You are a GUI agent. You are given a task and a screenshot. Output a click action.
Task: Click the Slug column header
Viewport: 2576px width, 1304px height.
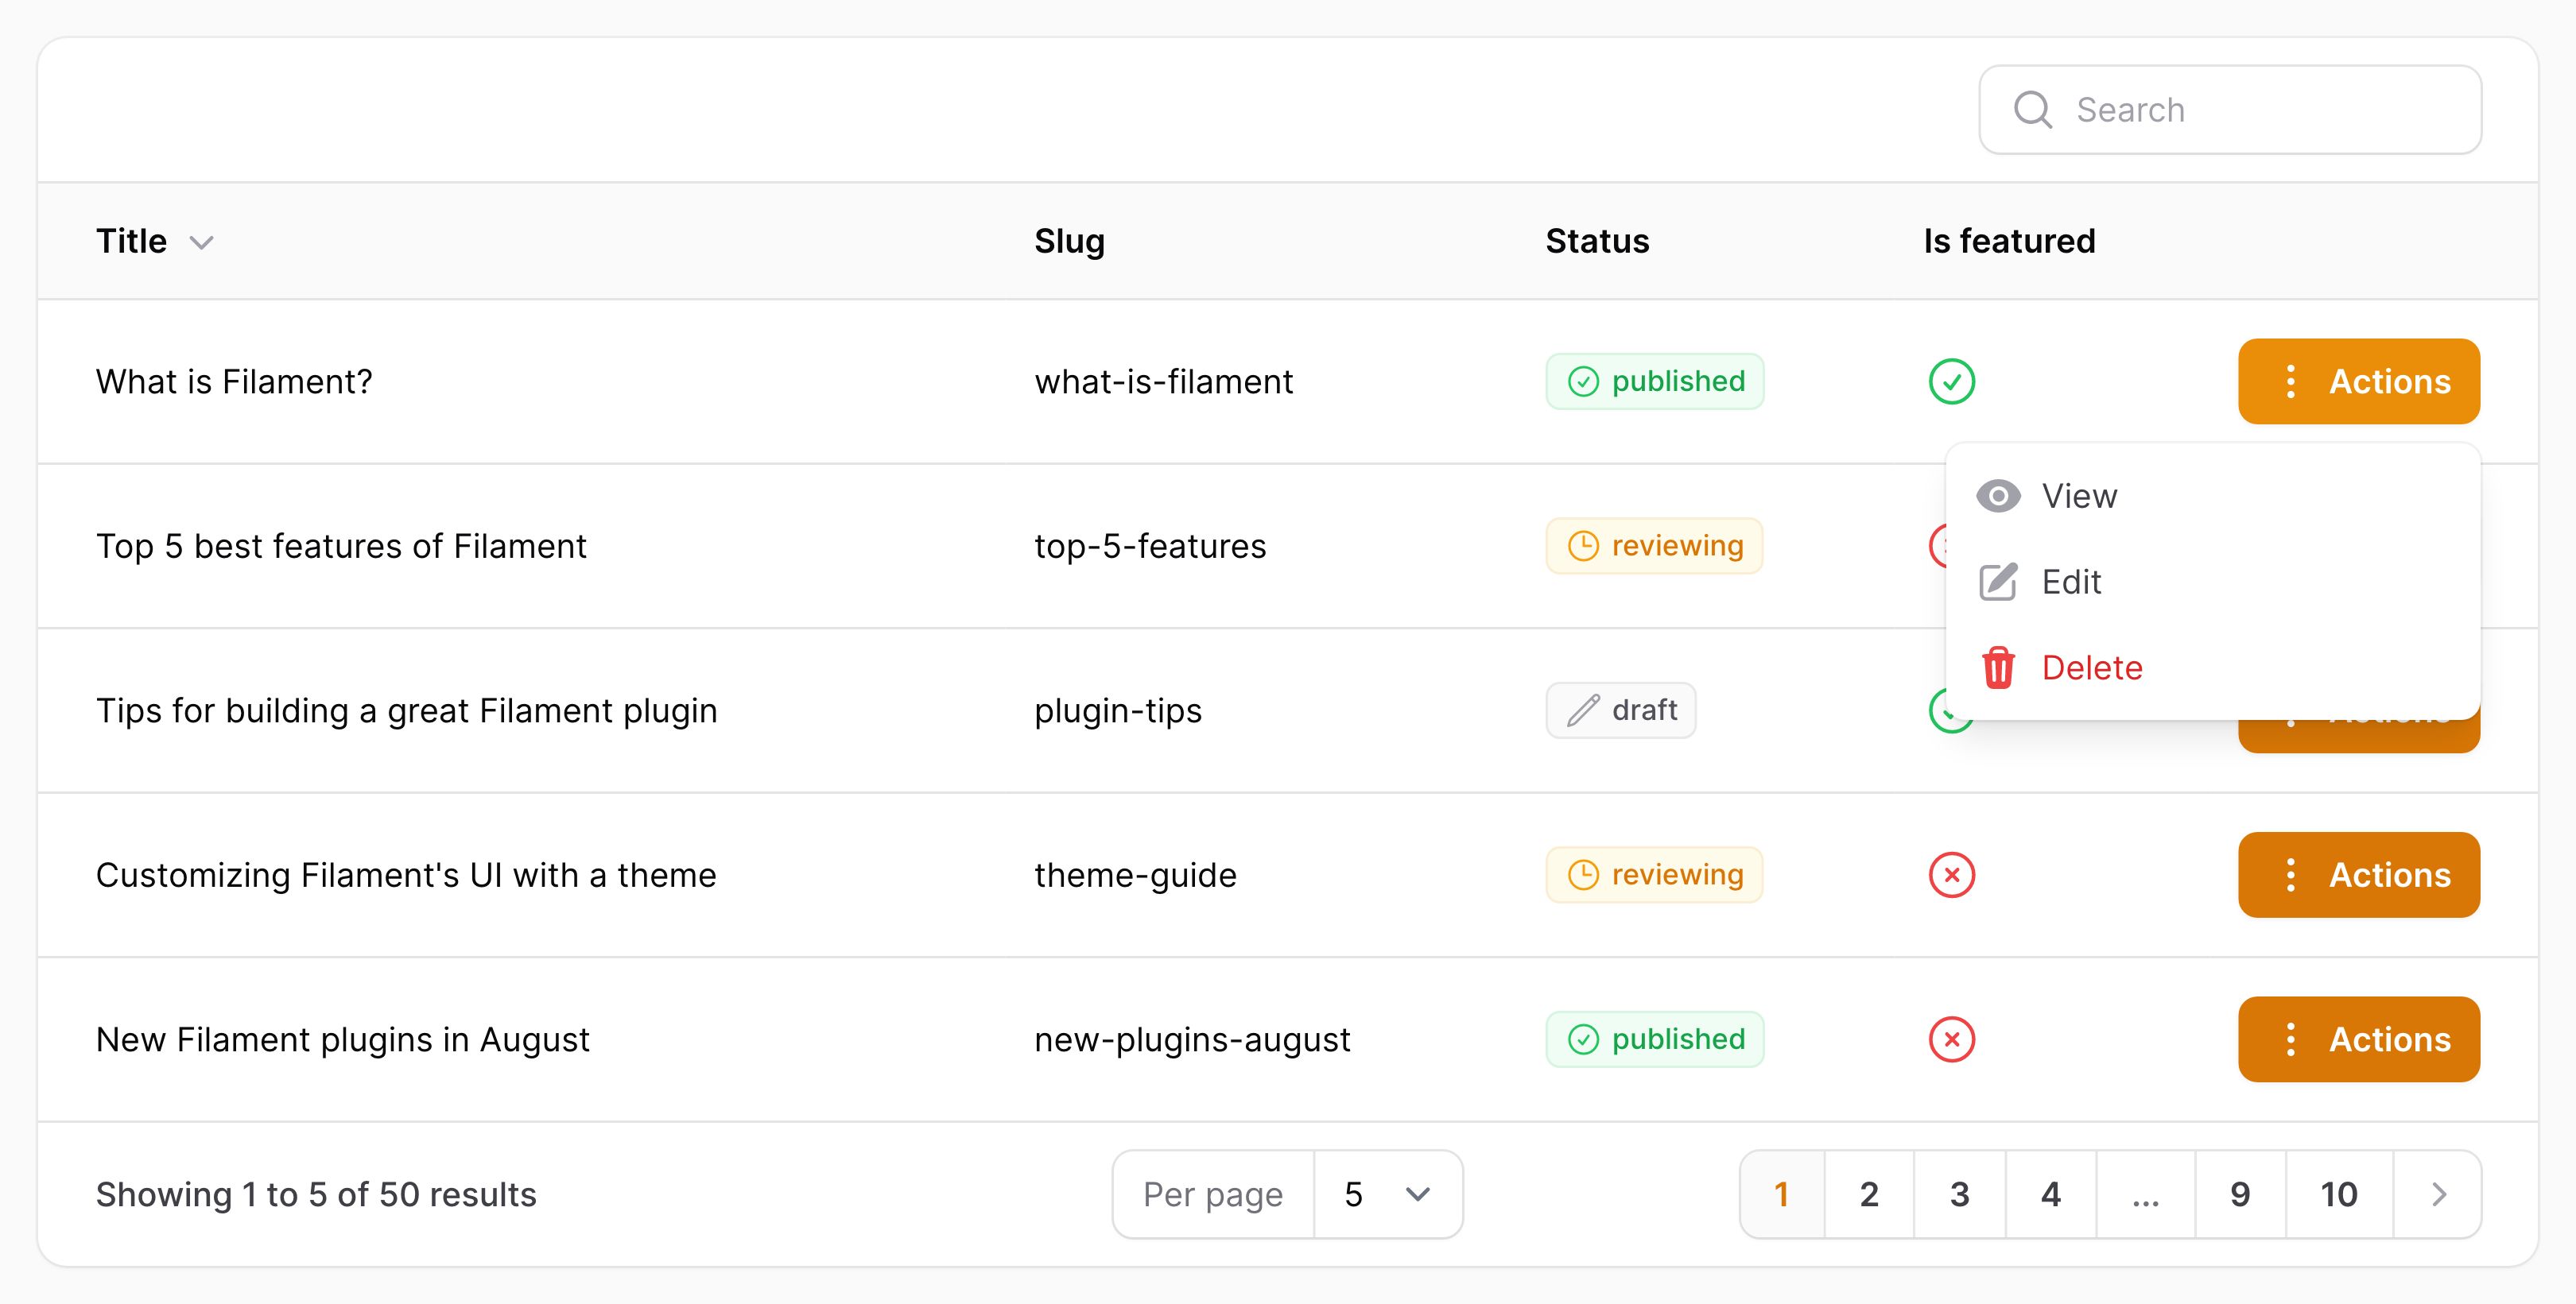tap(1069, 242)
